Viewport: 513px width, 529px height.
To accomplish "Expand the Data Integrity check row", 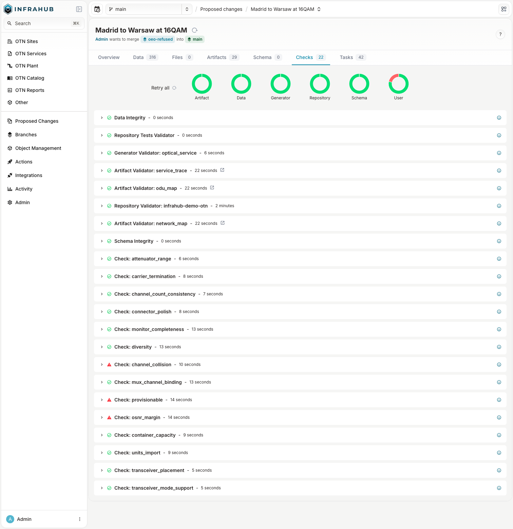I will [102, 118].
